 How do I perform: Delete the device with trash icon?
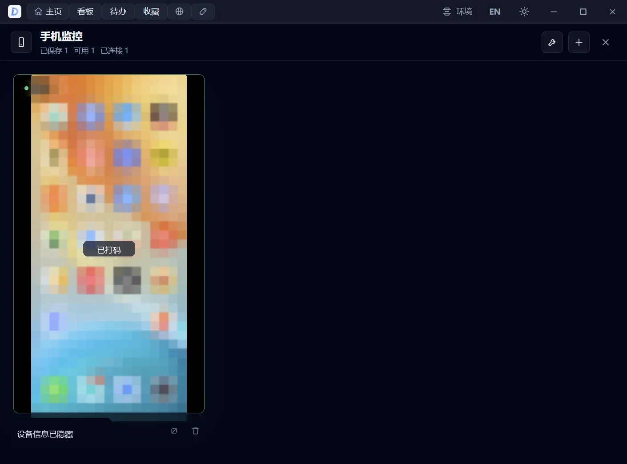click(195, 431)
